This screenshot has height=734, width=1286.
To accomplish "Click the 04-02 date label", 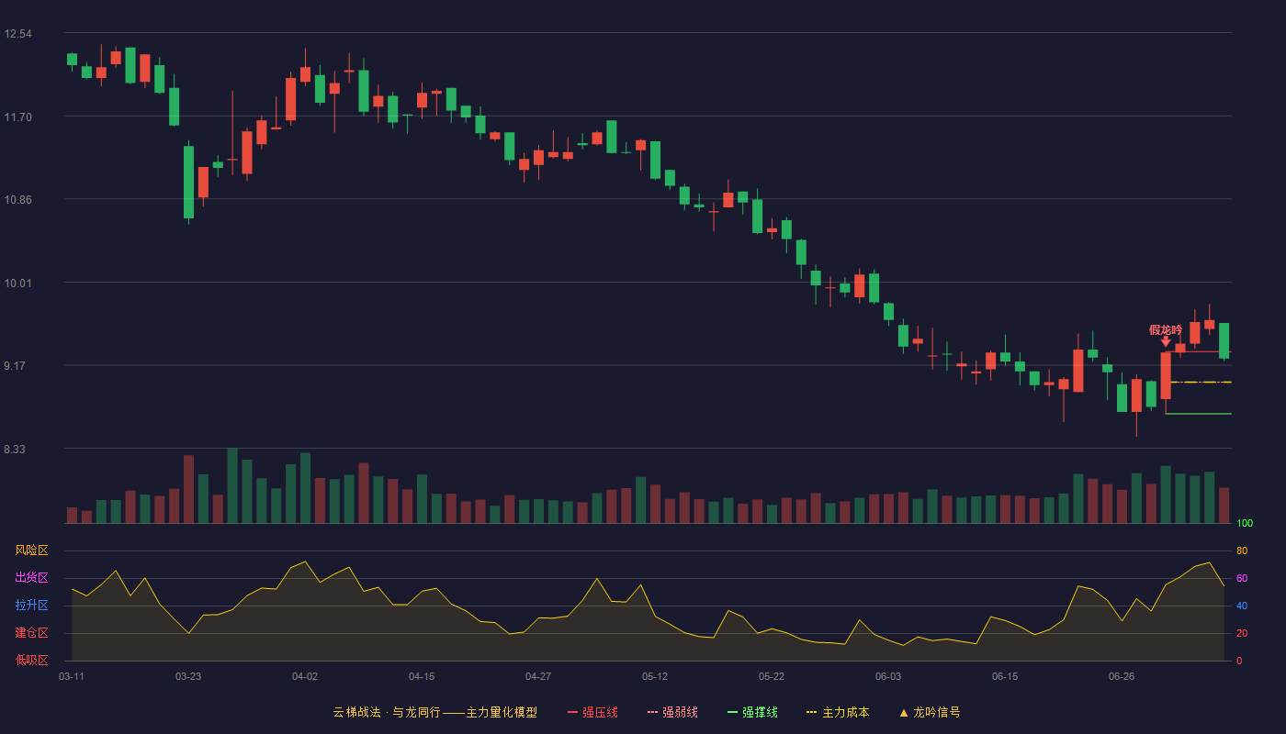I will [x=305, y=676].
